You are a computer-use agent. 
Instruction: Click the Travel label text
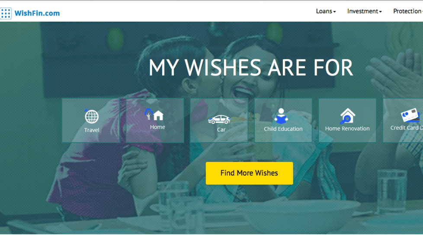(x=92, y=130)
